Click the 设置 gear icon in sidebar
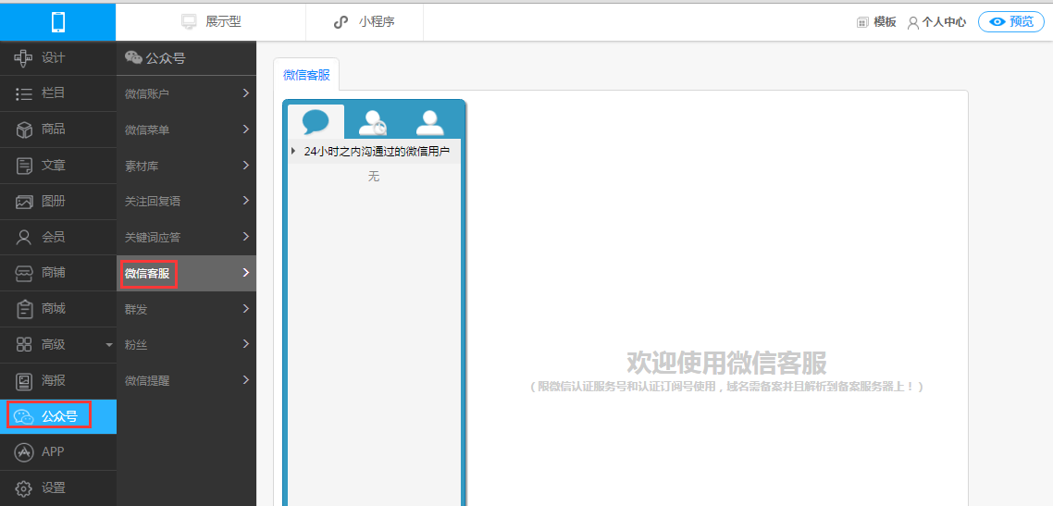 24,488
